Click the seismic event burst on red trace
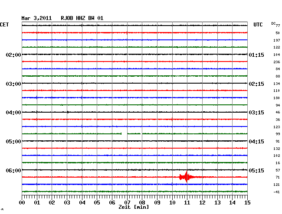The width and height of the screenshot is (282, 214). [x=186, y=177]
